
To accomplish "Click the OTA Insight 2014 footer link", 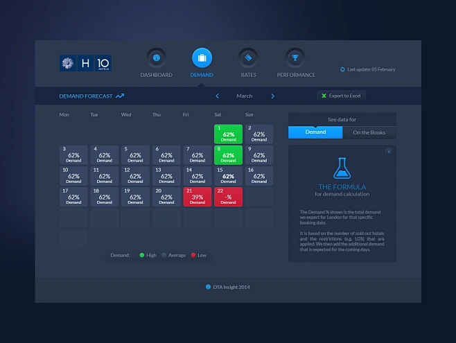I will [227, 287].
